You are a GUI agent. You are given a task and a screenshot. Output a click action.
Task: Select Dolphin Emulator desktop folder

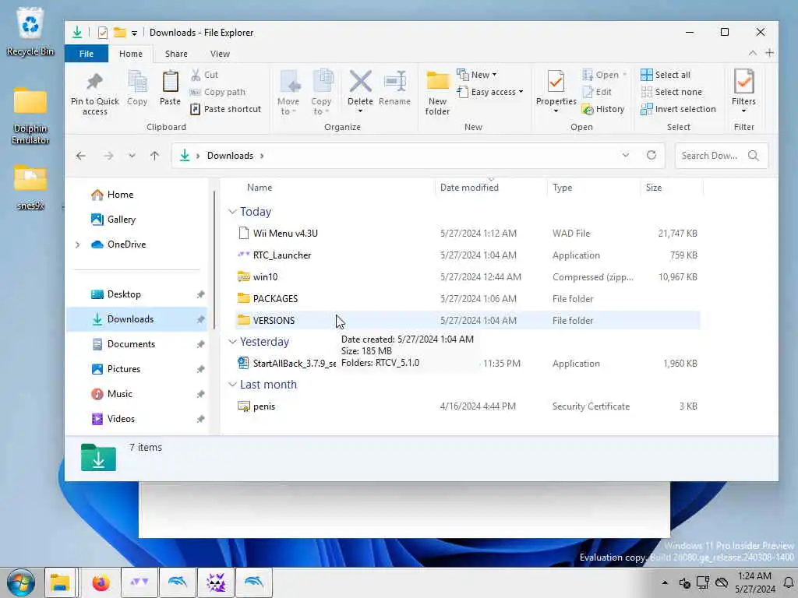point(30,115)
